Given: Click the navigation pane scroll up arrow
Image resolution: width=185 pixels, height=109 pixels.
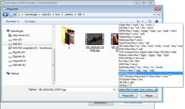Looking at the screenshot, I should pyautogui.click(x=53, y=26).
